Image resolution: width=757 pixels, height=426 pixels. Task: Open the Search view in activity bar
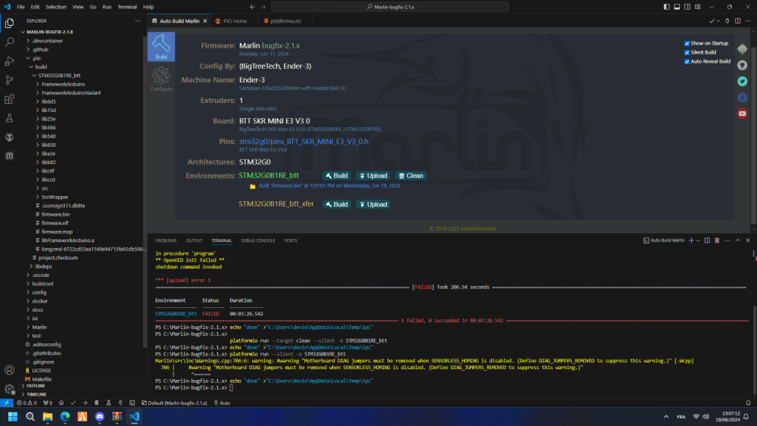(x=9, y=42)
